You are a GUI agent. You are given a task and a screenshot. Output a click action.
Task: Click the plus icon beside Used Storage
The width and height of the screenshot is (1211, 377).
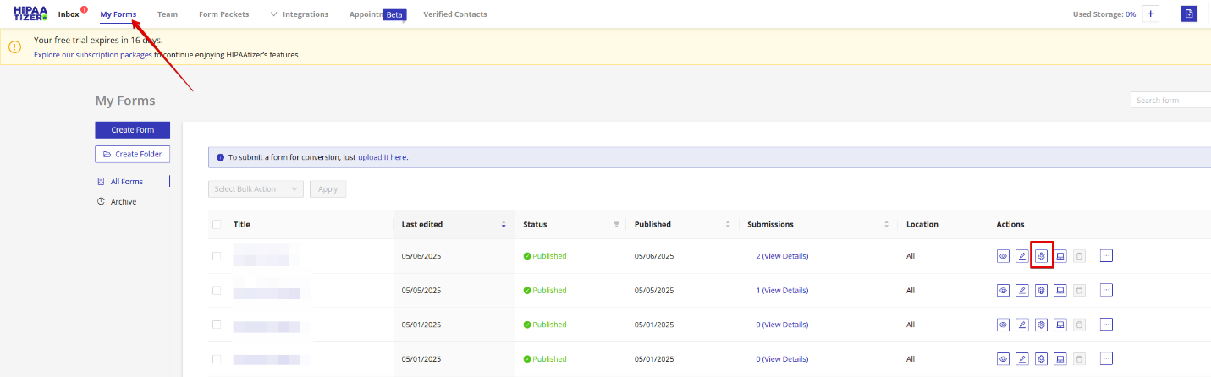pyautogui.click(x=1150, y=14)
